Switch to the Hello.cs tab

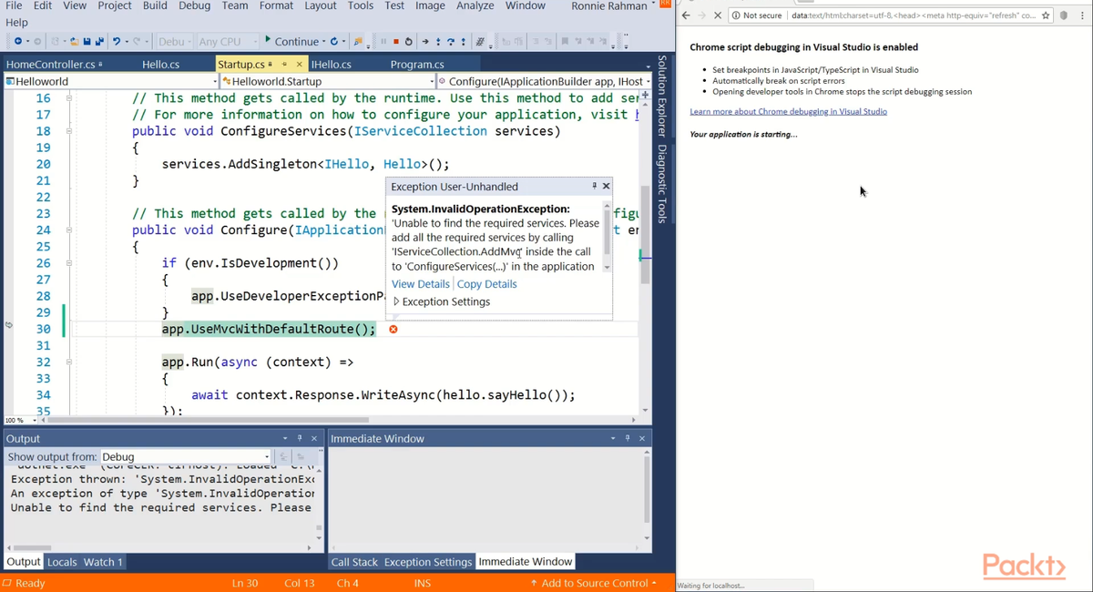pyautogui.click(x=163, y=65)
